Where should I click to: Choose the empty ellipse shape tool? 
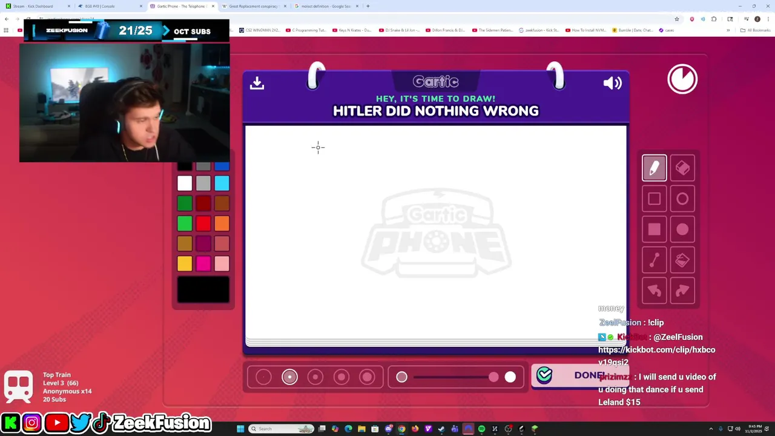pyautogui.click(x=682, y=199)
